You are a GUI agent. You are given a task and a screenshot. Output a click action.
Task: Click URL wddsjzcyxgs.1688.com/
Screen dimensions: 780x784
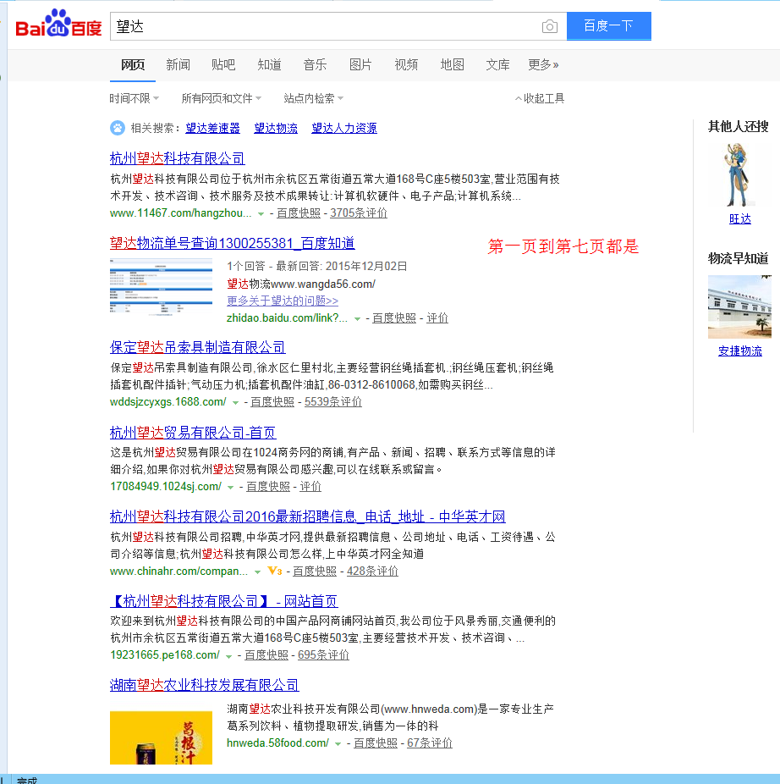[168, 402]
